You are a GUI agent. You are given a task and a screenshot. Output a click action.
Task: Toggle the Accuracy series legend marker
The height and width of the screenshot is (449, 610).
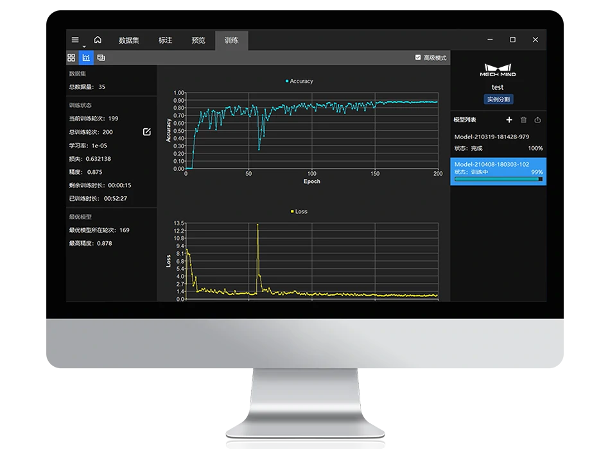[x=286, y=81]
